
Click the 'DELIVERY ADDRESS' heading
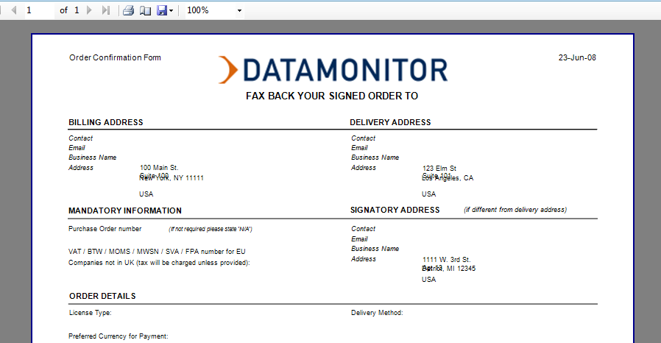coord(390,122)
